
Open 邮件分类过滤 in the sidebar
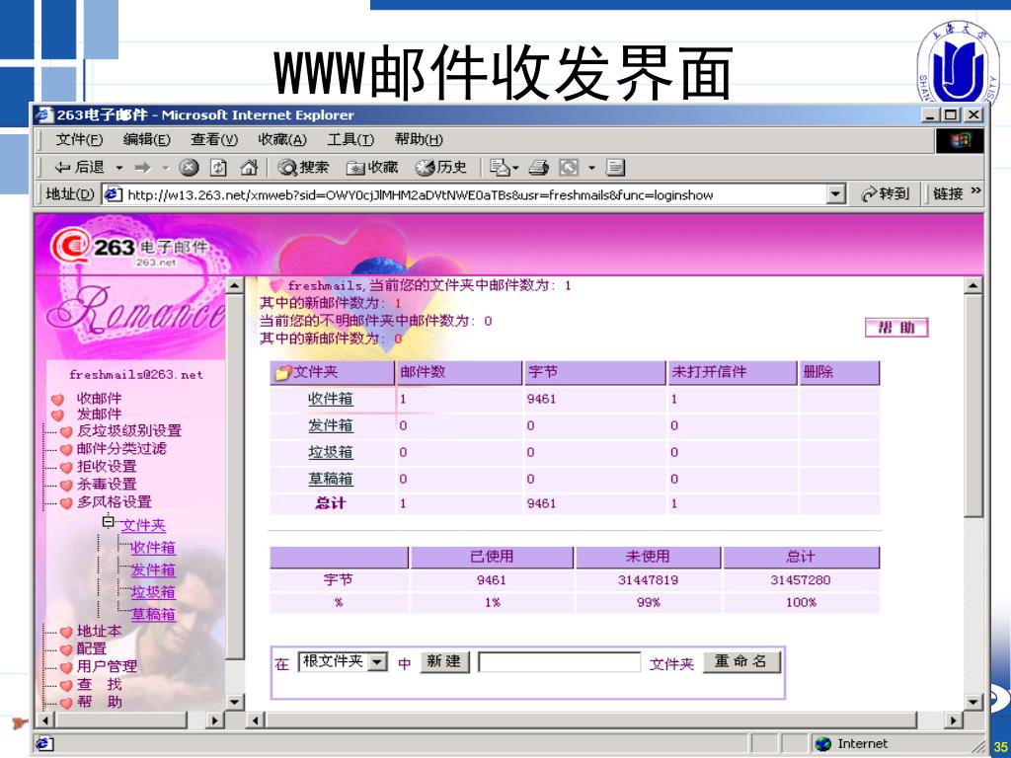(121, 448)
